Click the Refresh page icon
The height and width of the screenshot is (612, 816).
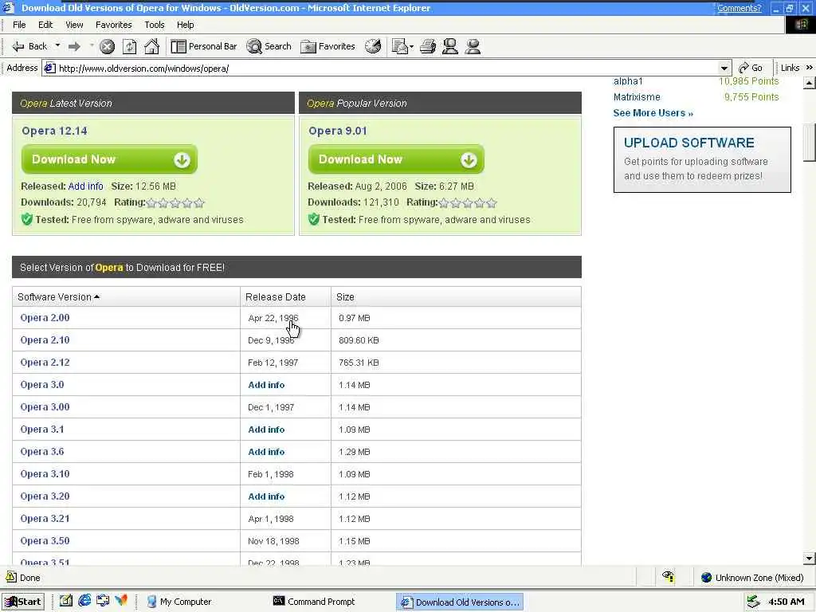click(x=129, y=47)
